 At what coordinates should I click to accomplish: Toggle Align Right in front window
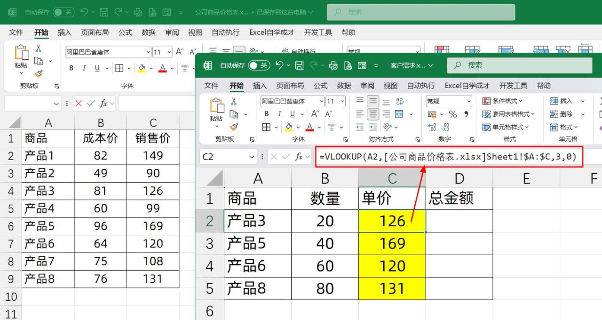pyautogui.click(x=386, y=114)
